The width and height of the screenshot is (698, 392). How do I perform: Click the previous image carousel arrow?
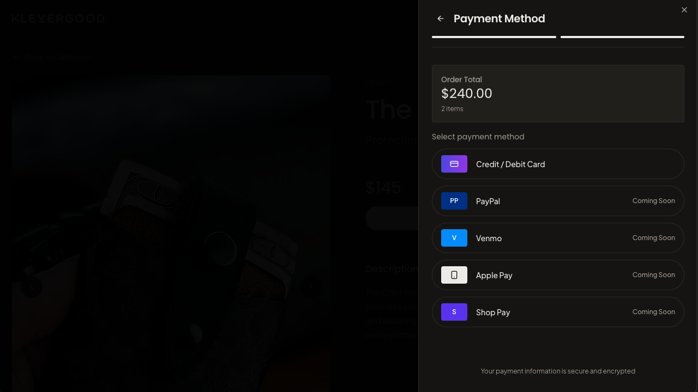32,287
